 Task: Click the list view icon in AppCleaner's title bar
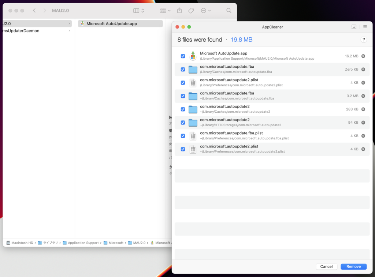365,27
